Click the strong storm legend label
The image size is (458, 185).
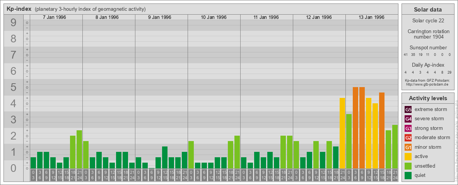(429, 128)
